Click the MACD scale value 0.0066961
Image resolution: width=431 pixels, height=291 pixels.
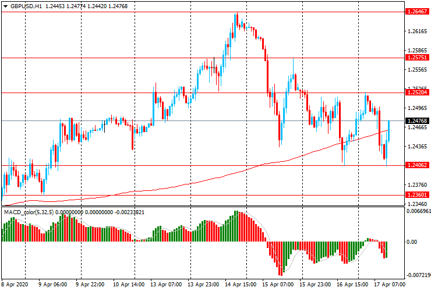419,211
